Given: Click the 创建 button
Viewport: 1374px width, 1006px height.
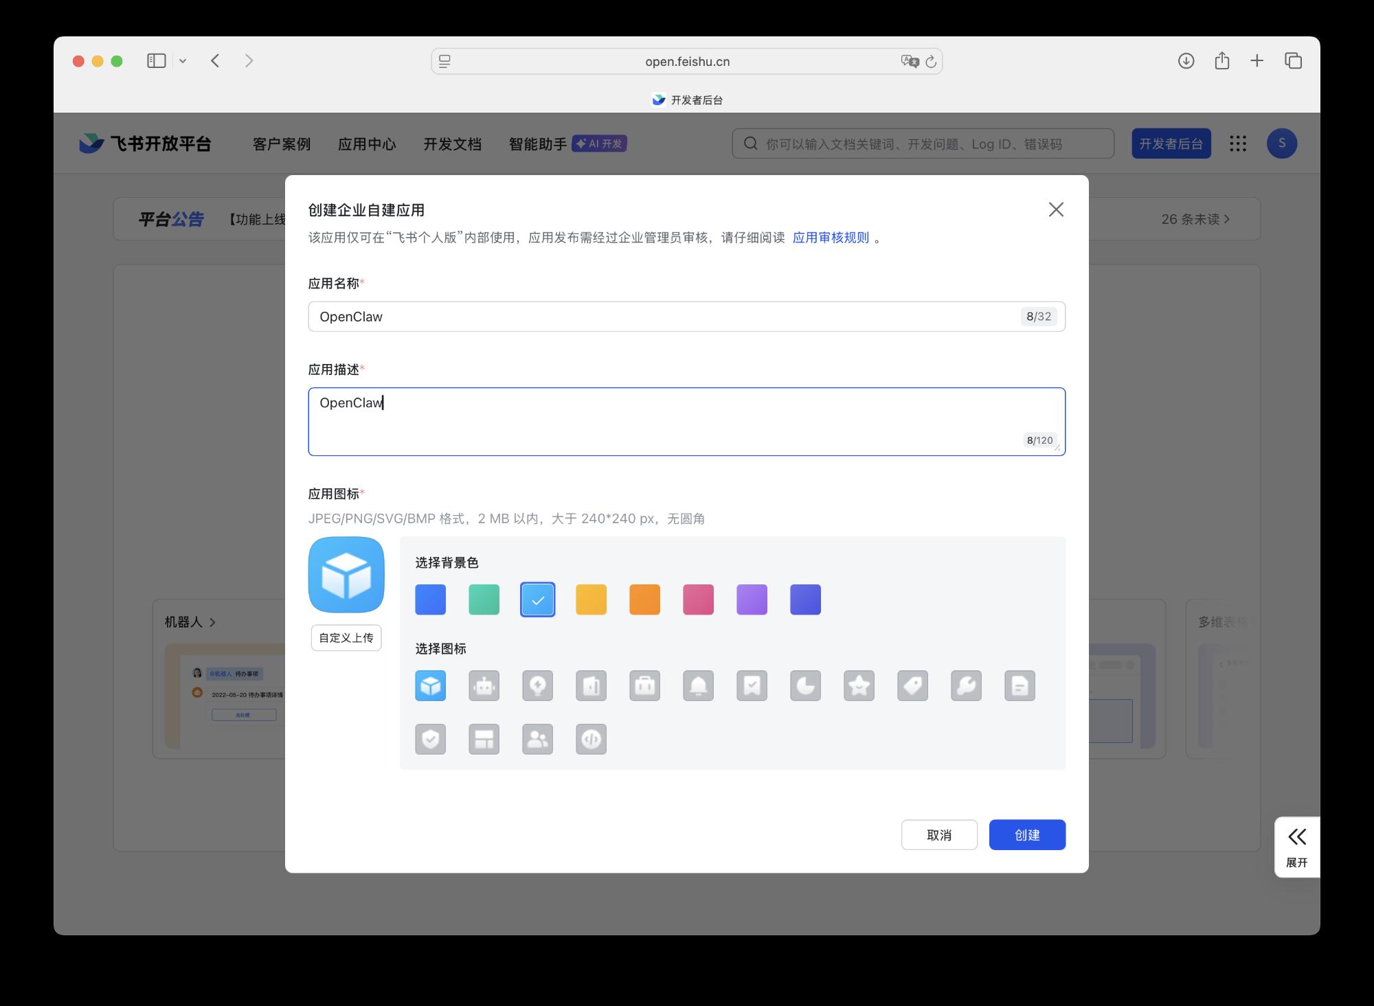Looking at the screenshot, I should click(1026, 835).
